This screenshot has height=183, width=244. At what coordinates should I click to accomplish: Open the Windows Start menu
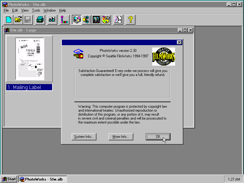(9, 179)
